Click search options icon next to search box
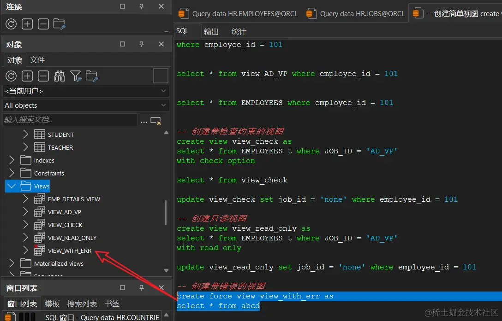Screen dimensions: 502x321 pyautogui.click(x=155, y=121)
